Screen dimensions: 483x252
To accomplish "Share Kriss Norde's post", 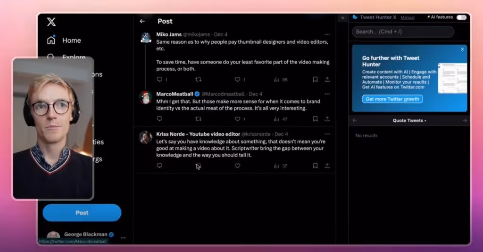I will click(327, 166).
